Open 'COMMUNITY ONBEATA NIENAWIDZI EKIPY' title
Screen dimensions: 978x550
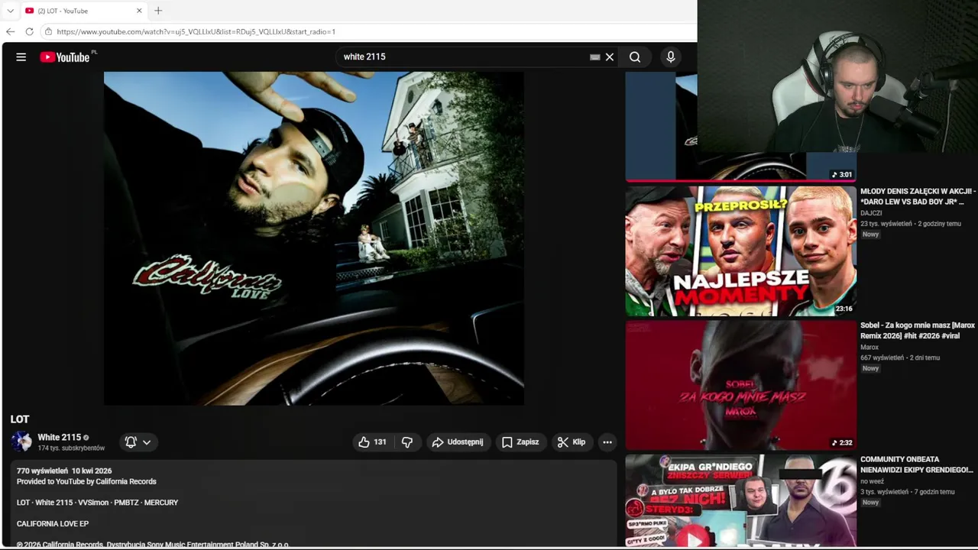(917, 464)
